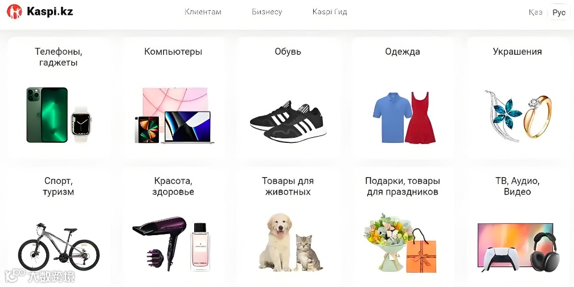
Task: Click the black striped sneakers image
Action: [x=288, y=121]
